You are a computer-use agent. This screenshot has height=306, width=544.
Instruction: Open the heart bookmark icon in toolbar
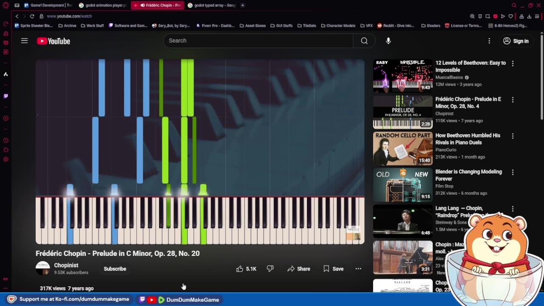[510, 16]
